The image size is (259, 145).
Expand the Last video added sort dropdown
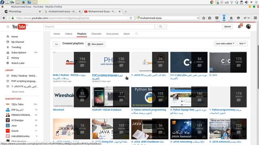(x=225, y=43)
